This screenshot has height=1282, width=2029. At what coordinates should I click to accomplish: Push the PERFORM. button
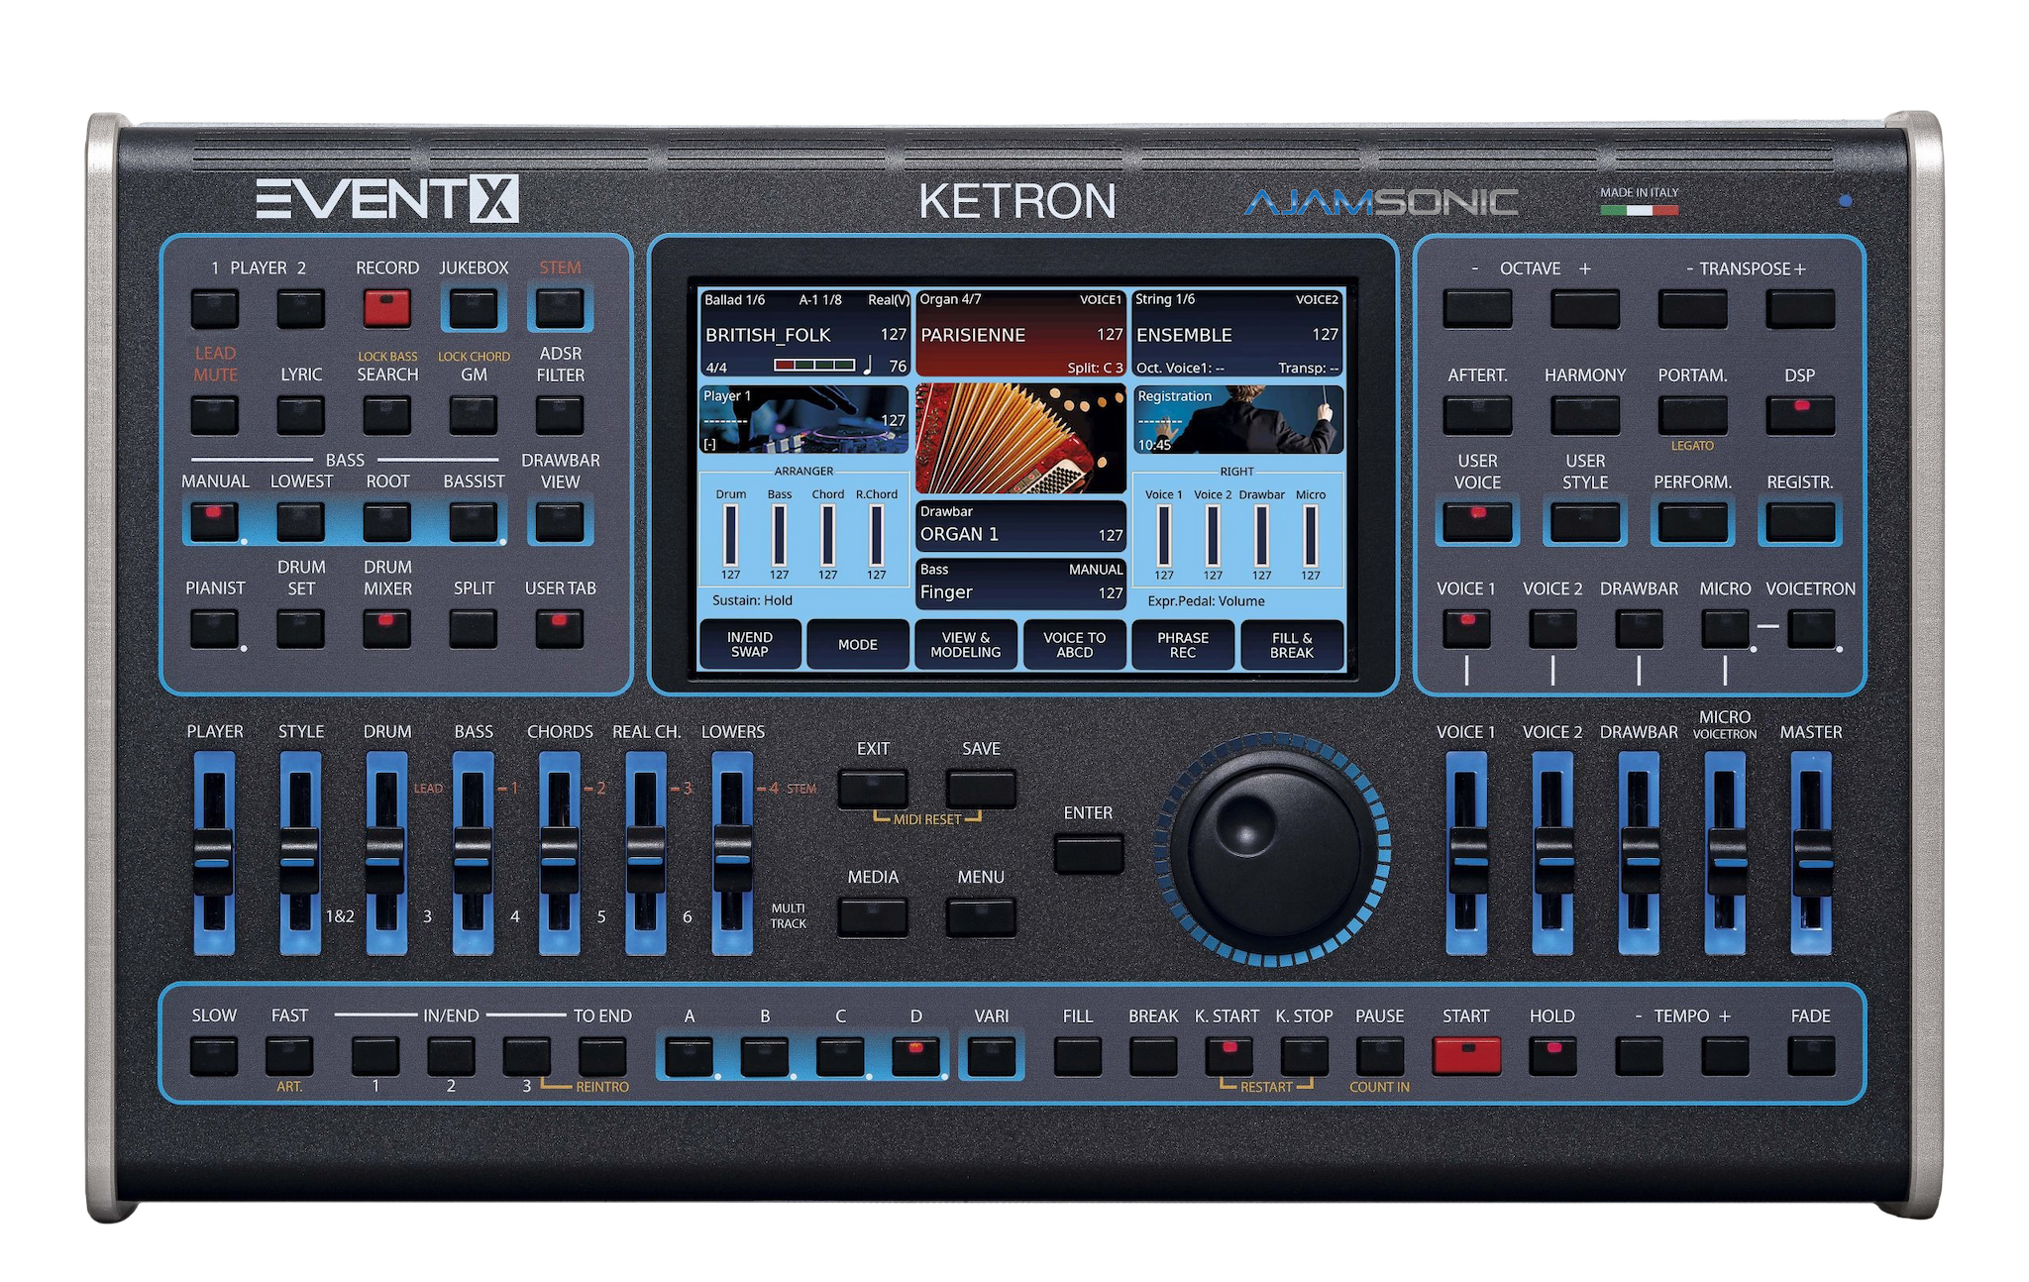(x=1693, y=522)
